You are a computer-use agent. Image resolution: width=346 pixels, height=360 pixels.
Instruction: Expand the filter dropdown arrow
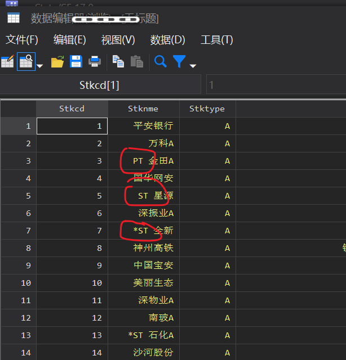[193, 66]
